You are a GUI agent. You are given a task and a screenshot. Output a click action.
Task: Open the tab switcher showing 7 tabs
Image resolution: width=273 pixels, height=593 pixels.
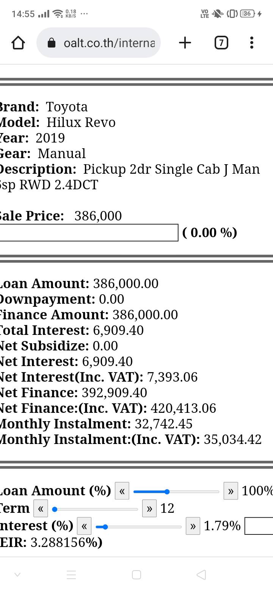tap(221, 43)
